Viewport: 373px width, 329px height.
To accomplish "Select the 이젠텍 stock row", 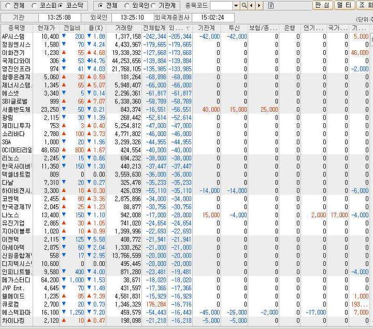I will click(x=185, y=240).
